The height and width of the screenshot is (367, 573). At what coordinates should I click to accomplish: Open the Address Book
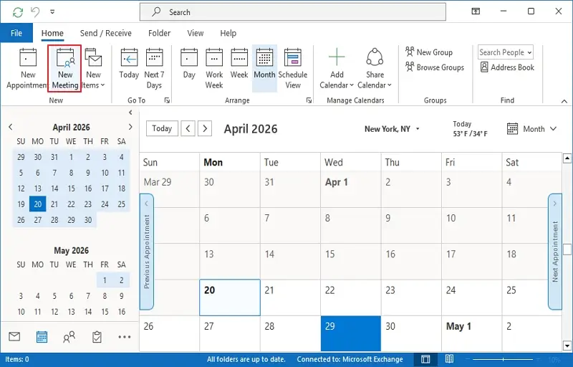507,67
